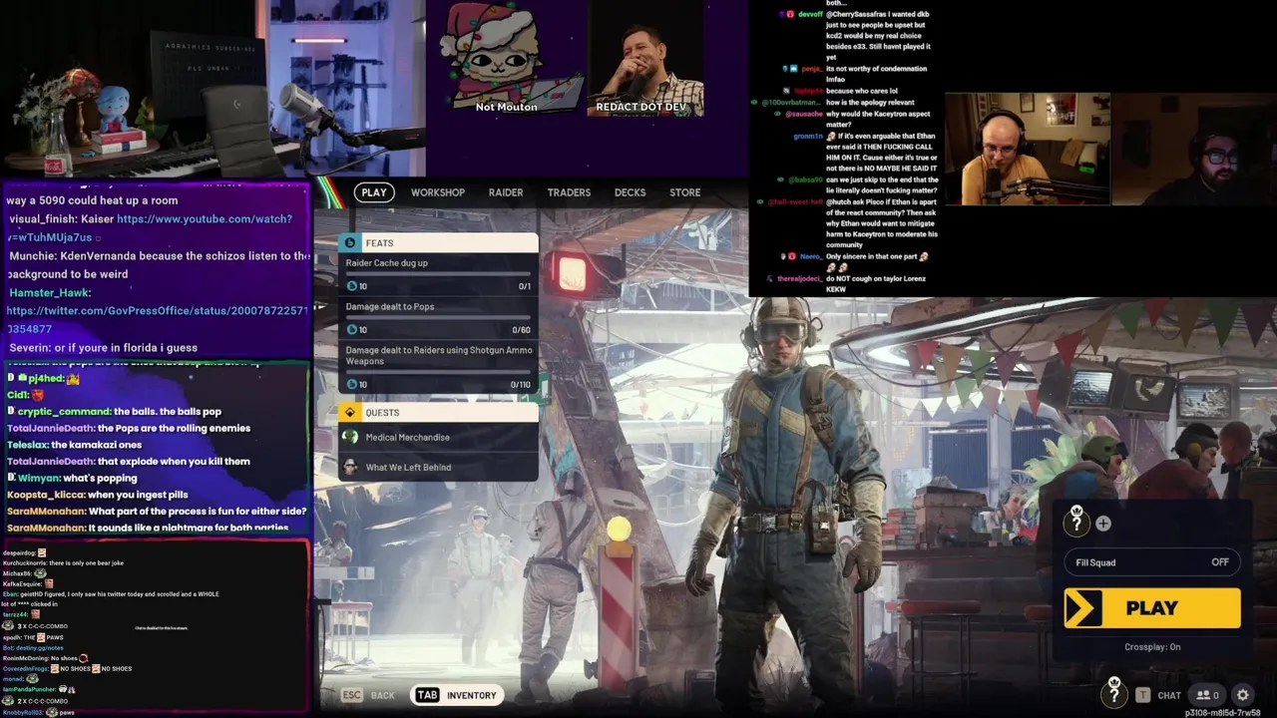Open the CHAT button
This screenshot has width=1277, height=718.
1169,696
